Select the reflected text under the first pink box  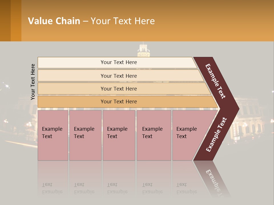point(52,188)
